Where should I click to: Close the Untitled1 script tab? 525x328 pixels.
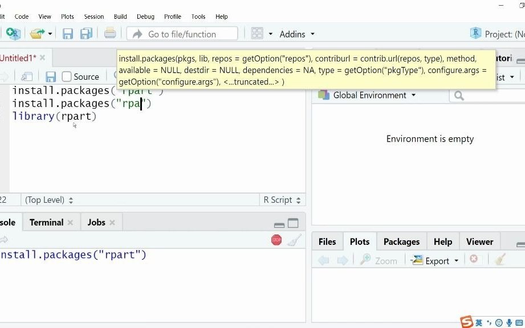(x=42, y=58)
